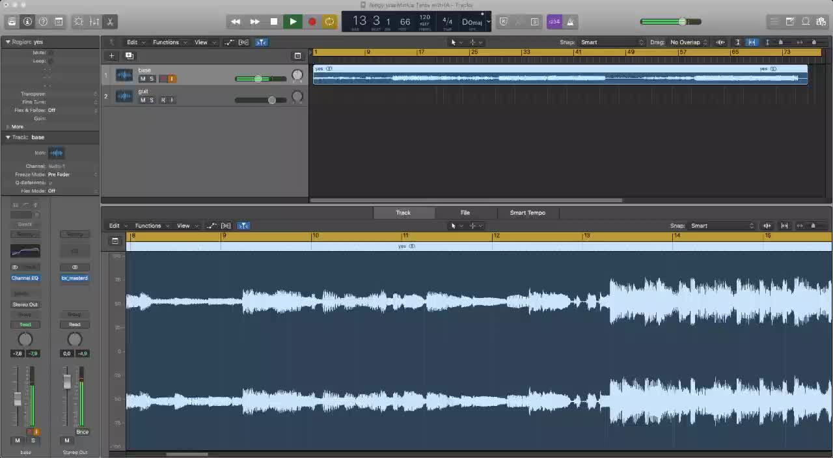This screenshot has height=458, width=833.
Task: Open the Library panel icon
Action: point(12,21)
